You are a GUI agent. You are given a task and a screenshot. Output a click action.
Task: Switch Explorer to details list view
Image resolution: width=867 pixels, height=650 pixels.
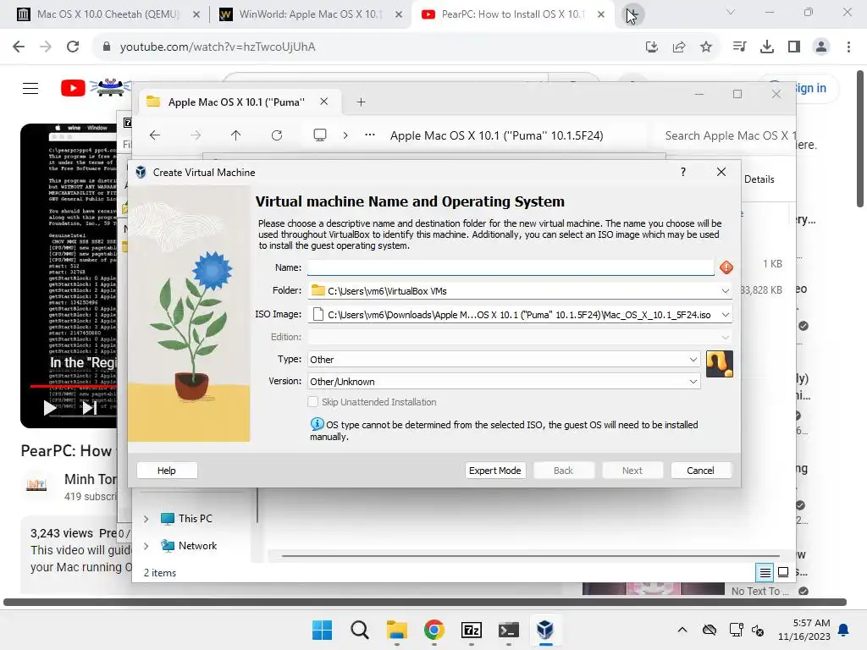tap(765, 573)
